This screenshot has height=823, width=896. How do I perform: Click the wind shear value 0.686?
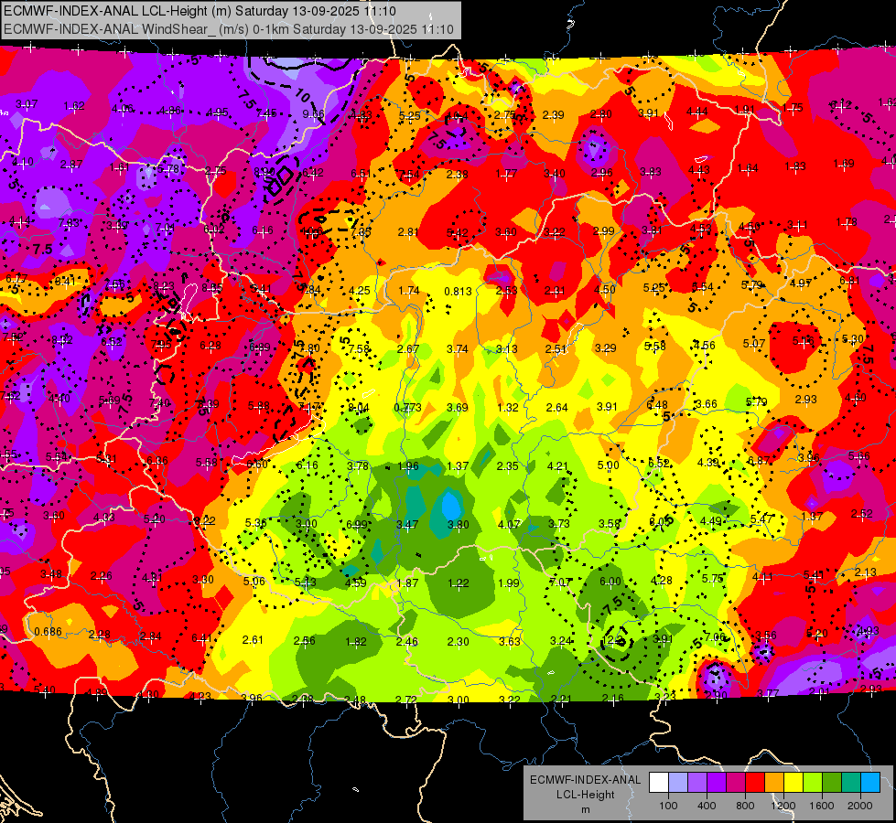pyautogui.click(x=48, y=631)
